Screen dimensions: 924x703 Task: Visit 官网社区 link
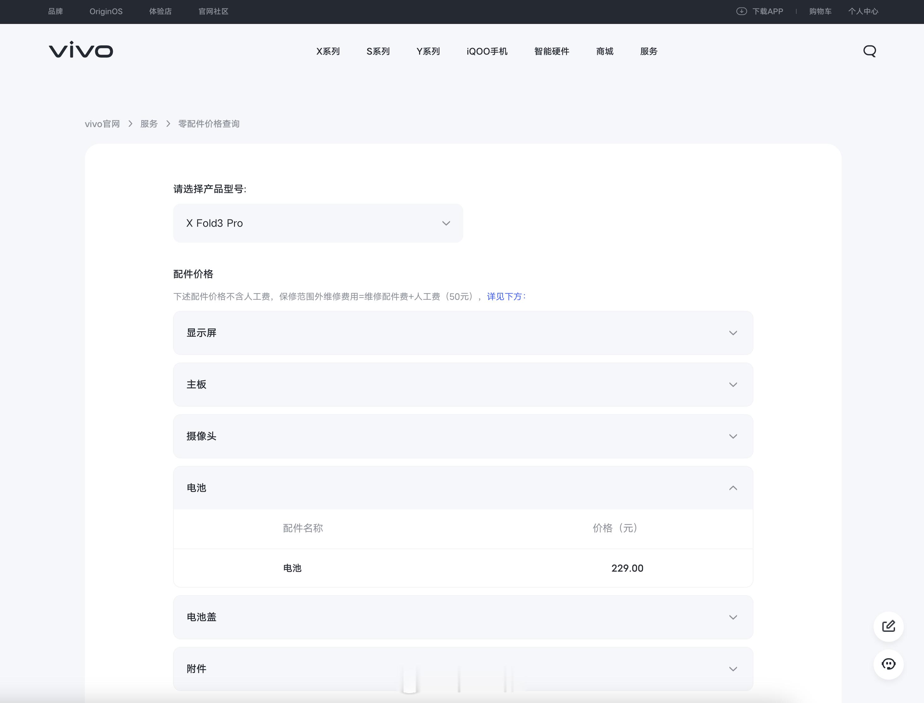tap(213, 11)
